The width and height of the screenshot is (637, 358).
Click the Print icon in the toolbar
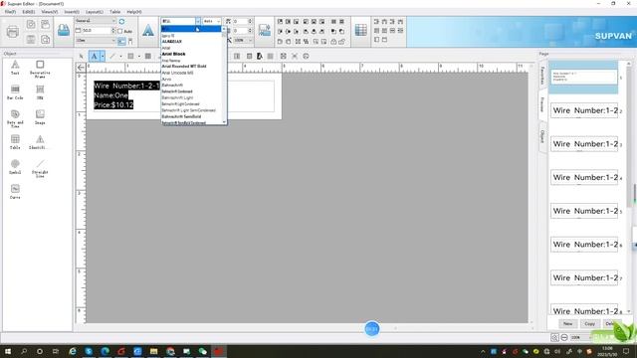point(13,31)
